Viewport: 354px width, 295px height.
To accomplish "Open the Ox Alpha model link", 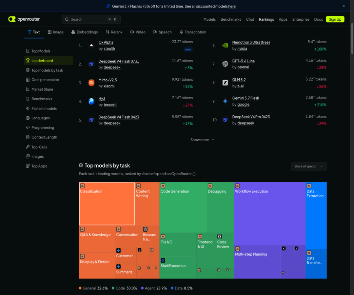I will click(106, 42).
